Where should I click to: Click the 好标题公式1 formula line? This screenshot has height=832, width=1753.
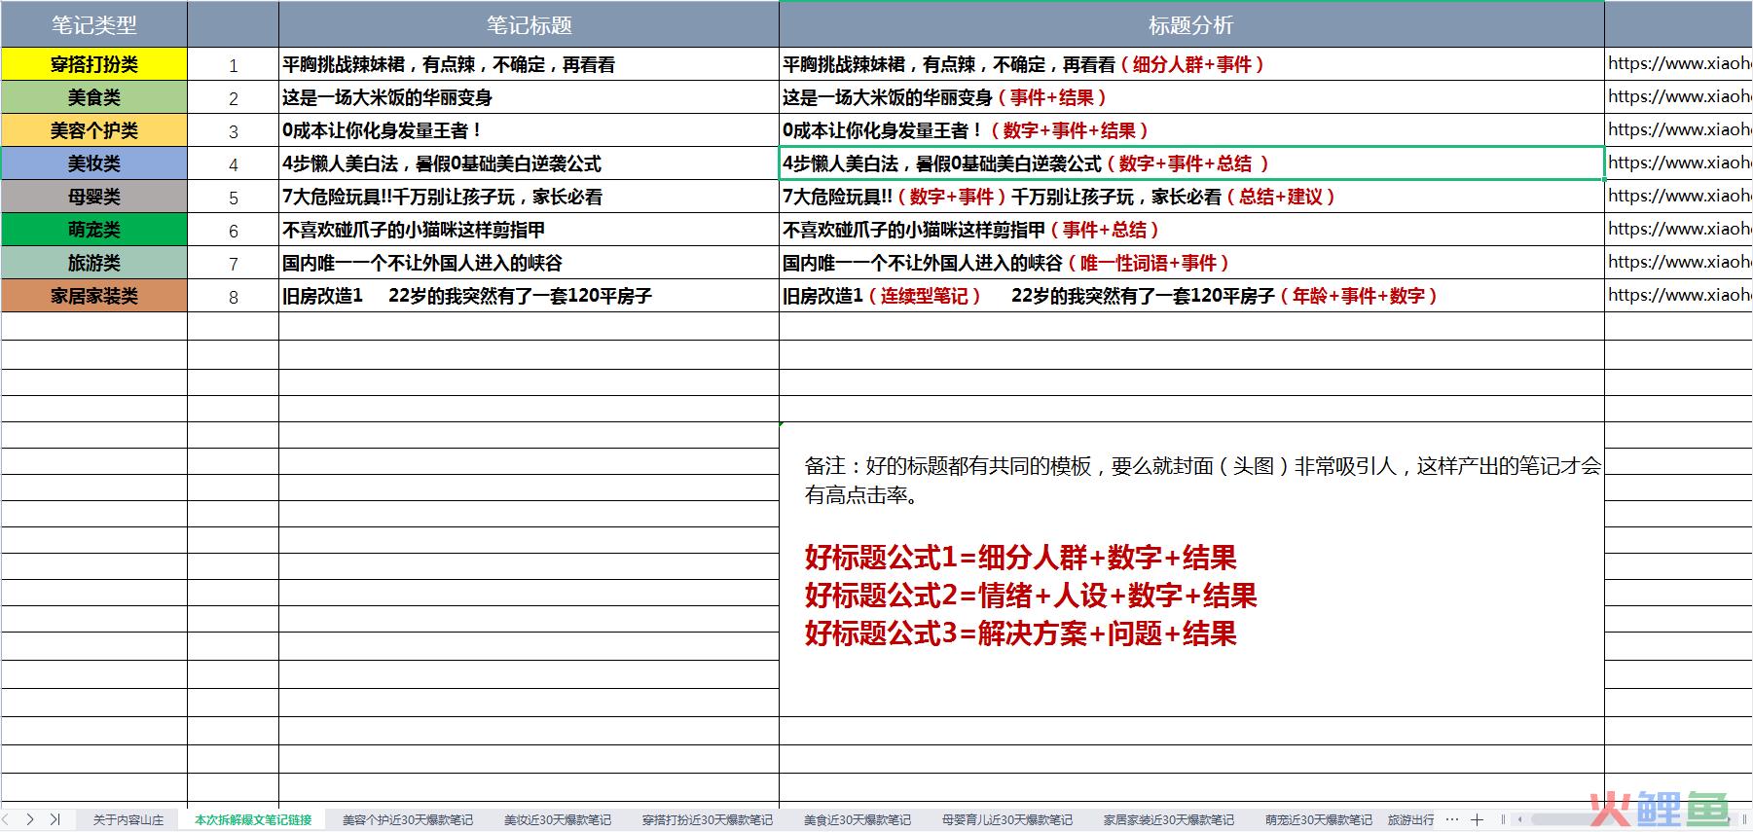(1020, 558)
